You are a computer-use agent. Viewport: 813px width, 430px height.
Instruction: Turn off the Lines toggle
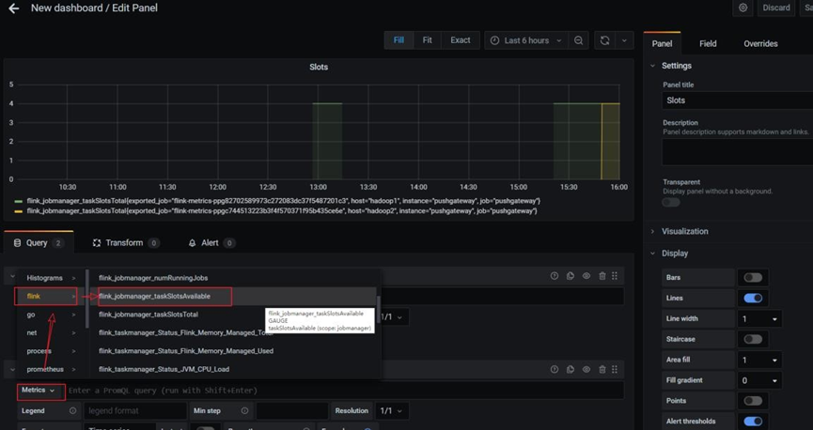point(752,299)
